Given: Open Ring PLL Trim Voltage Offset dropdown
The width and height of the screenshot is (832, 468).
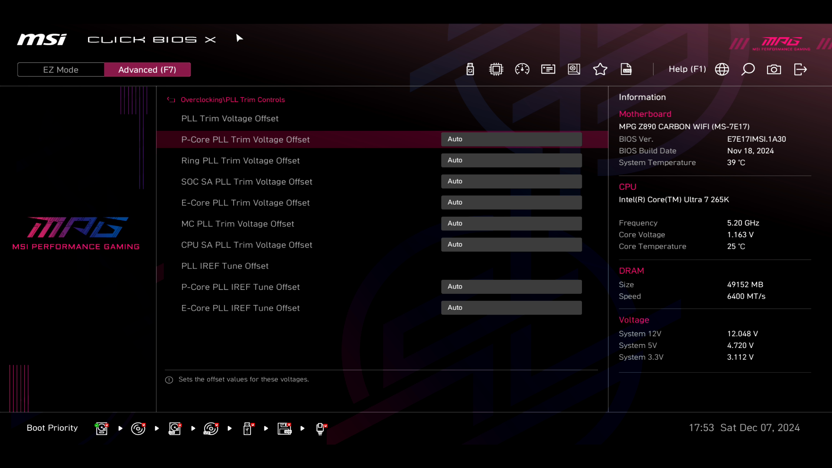Looking at the screenshot, I should 511,160.
